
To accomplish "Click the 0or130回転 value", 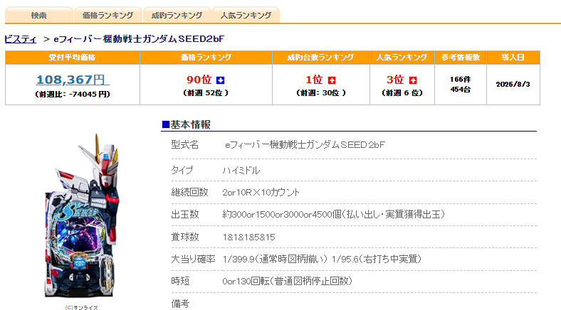I will click(x=288, y=281).
